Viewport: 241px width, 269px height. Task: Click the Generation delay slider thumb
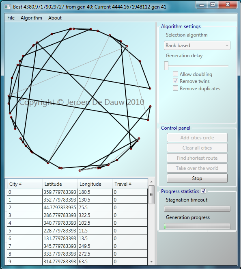[x=166, y=66]
